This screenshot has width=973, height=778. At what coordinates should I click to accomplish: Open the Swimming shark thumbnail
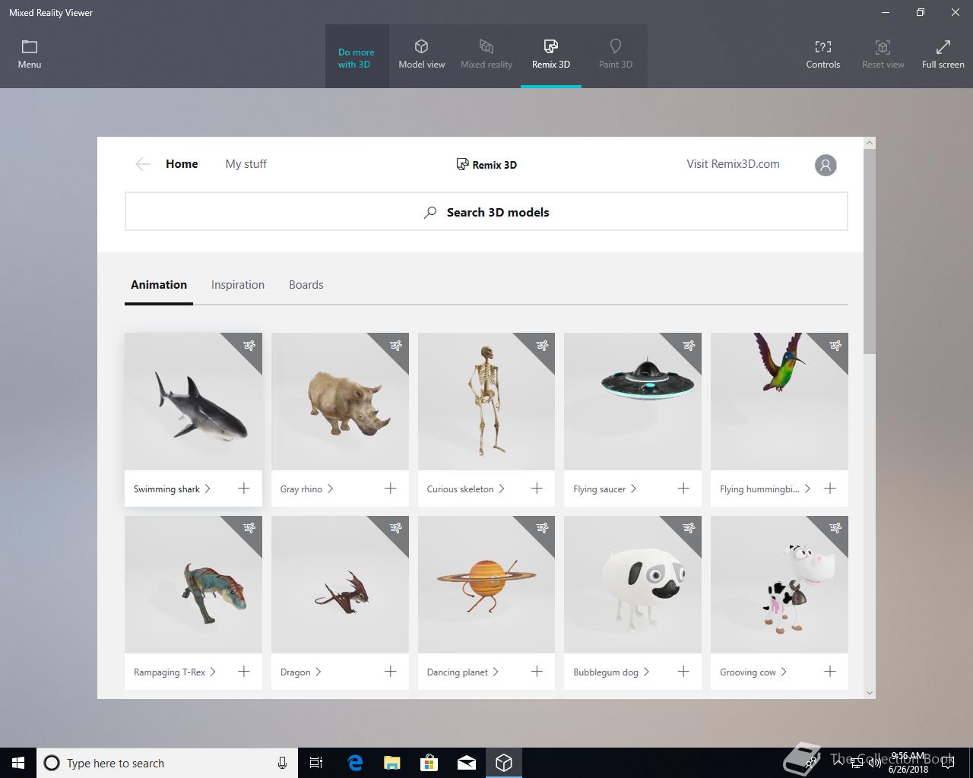pos(193,401)
